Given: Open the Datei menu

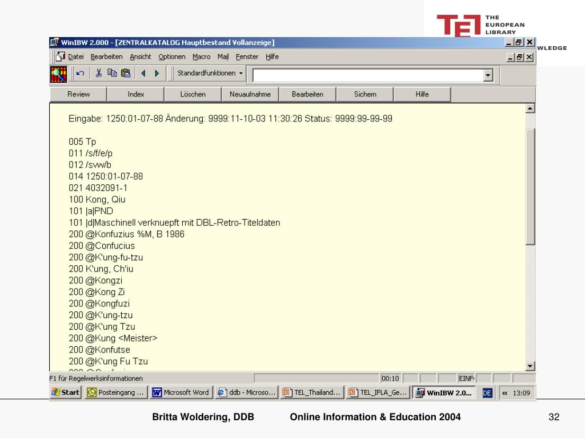Looking at the screenshot, I should pyautogui.click(x=76, y=56).
